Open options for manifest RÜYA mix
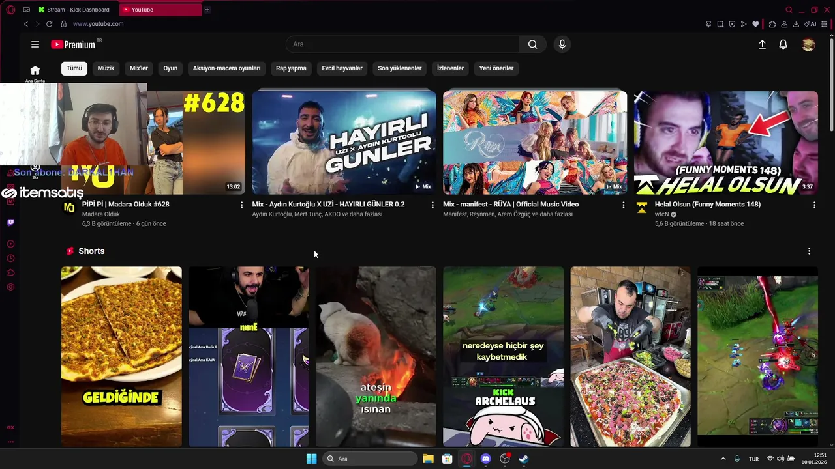Image resolution: width=835 pixels, height=469 pixels. tap(623, 205)
